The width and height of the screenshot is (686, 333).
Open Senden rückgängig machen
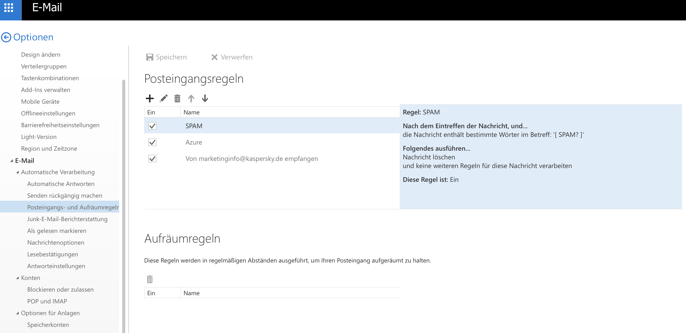coord(65,196)
